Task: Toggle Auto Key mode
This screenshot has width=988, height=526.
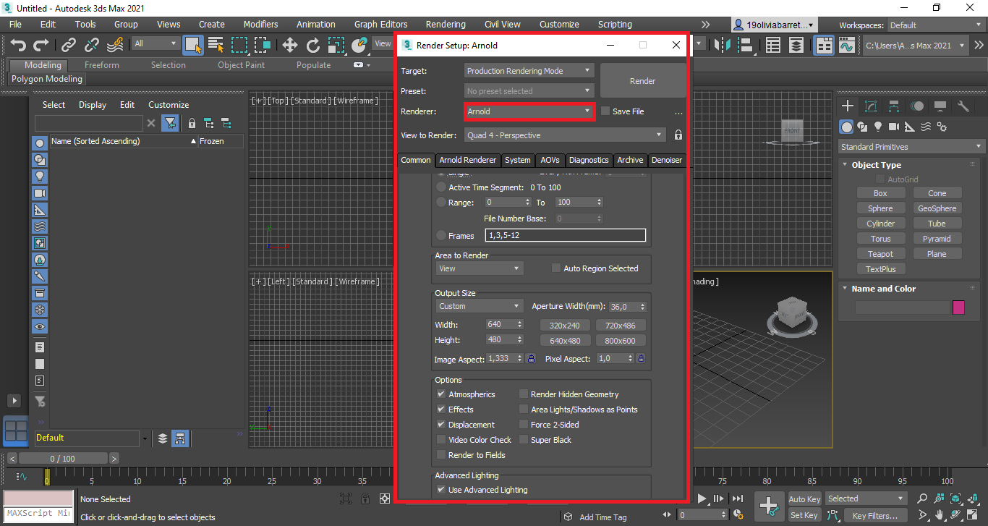Action: 804,499
